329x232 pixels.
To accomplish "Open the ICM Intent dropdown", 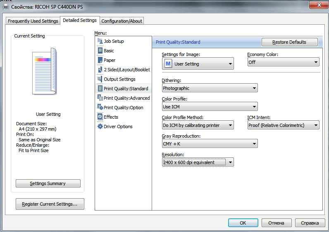I will point(283,125).
